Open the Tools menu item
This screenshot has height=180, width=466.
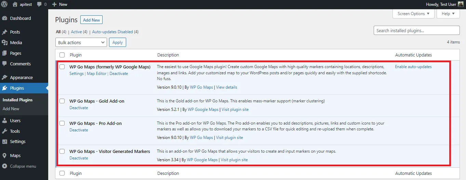15,131
